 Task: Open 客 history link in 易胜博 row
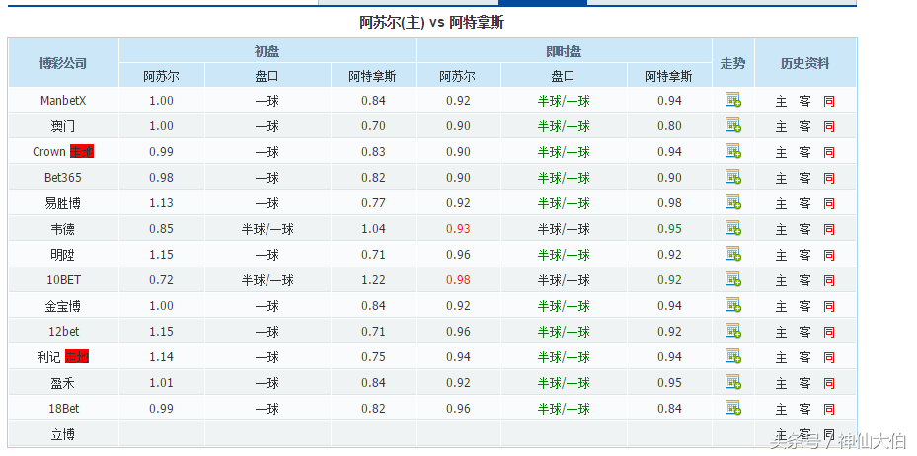coord(805,204)
